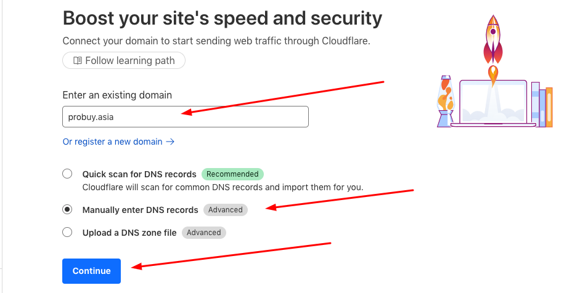
Task: Click the lava lamp illustration
Action: 446,101
